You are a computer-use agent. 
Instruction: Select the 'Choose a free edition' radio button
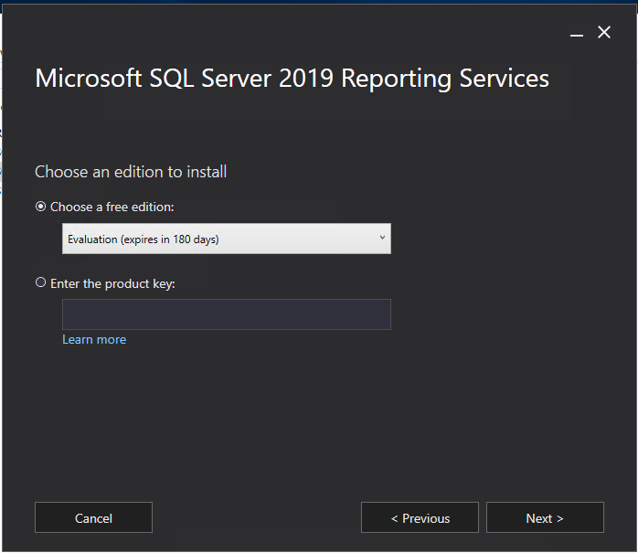40,207
